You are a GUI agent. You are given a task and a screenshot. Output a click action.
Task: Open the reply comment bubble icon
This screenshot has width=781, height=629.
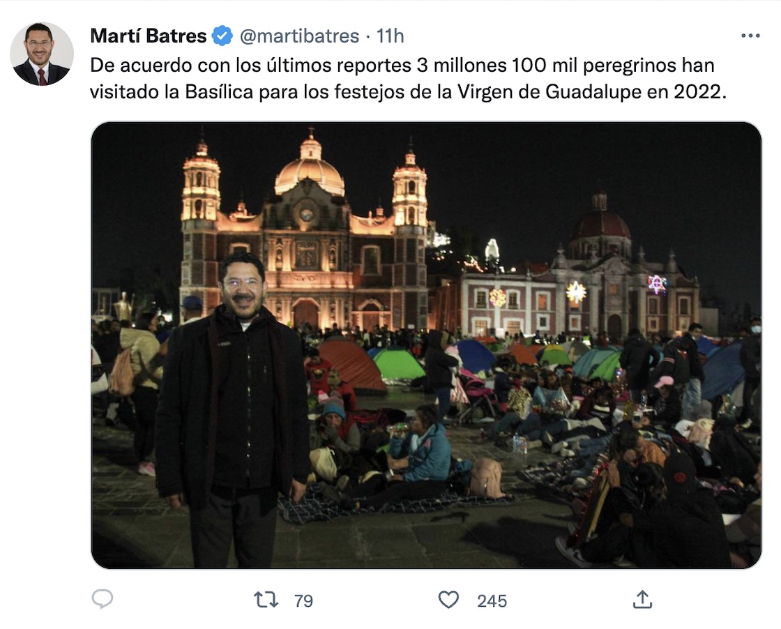103,599
